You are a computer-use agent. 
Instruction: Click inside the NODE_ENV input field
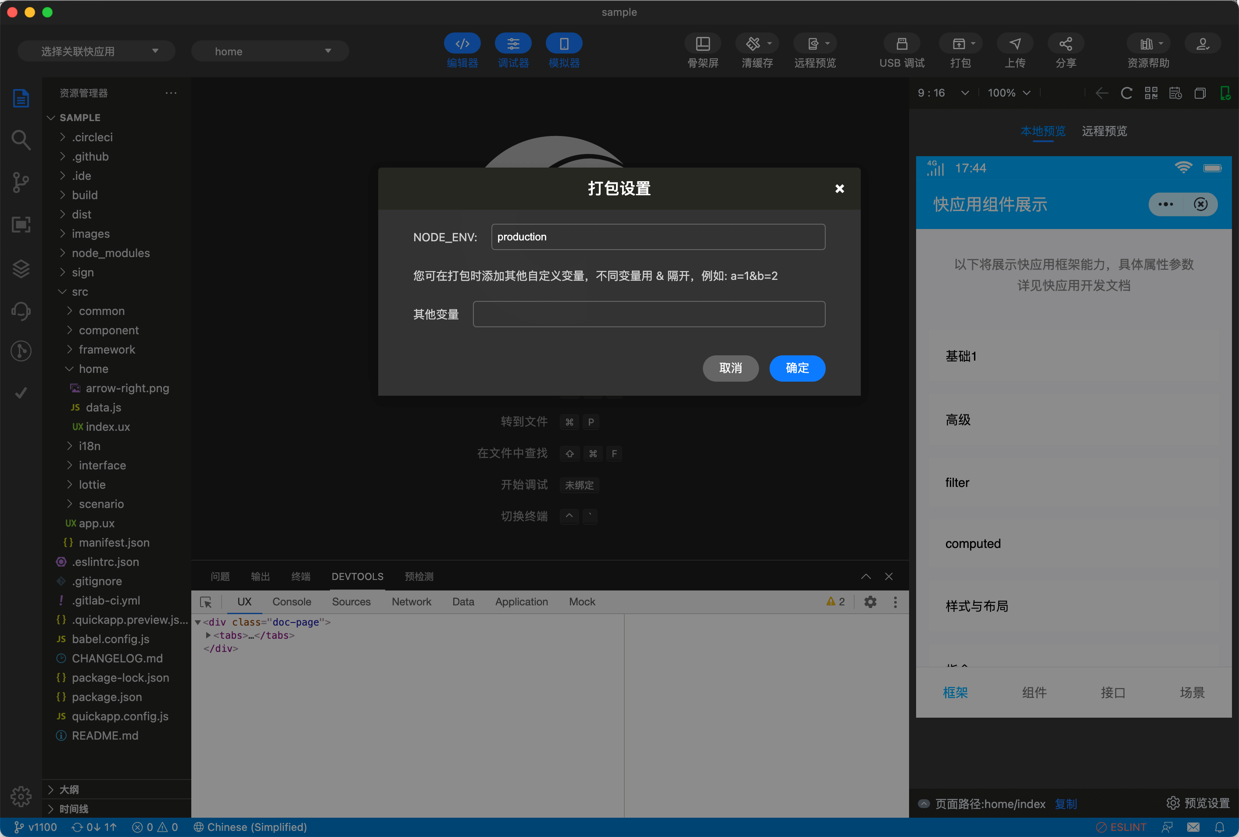[658, 237]
